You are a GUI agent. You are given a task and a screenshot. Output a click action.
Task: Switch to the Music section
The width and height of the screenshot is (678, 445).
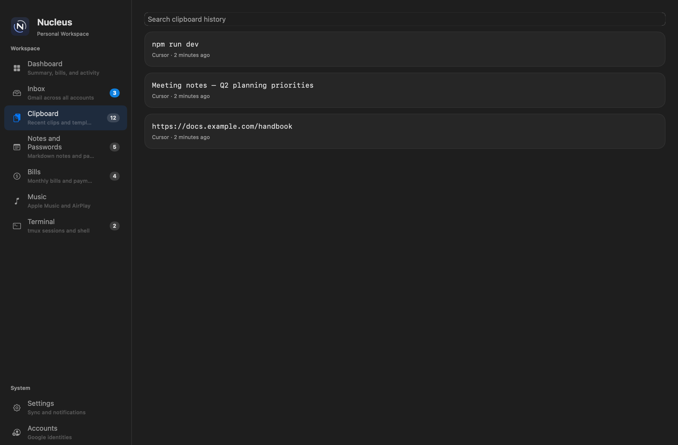[x=65, y=201]
